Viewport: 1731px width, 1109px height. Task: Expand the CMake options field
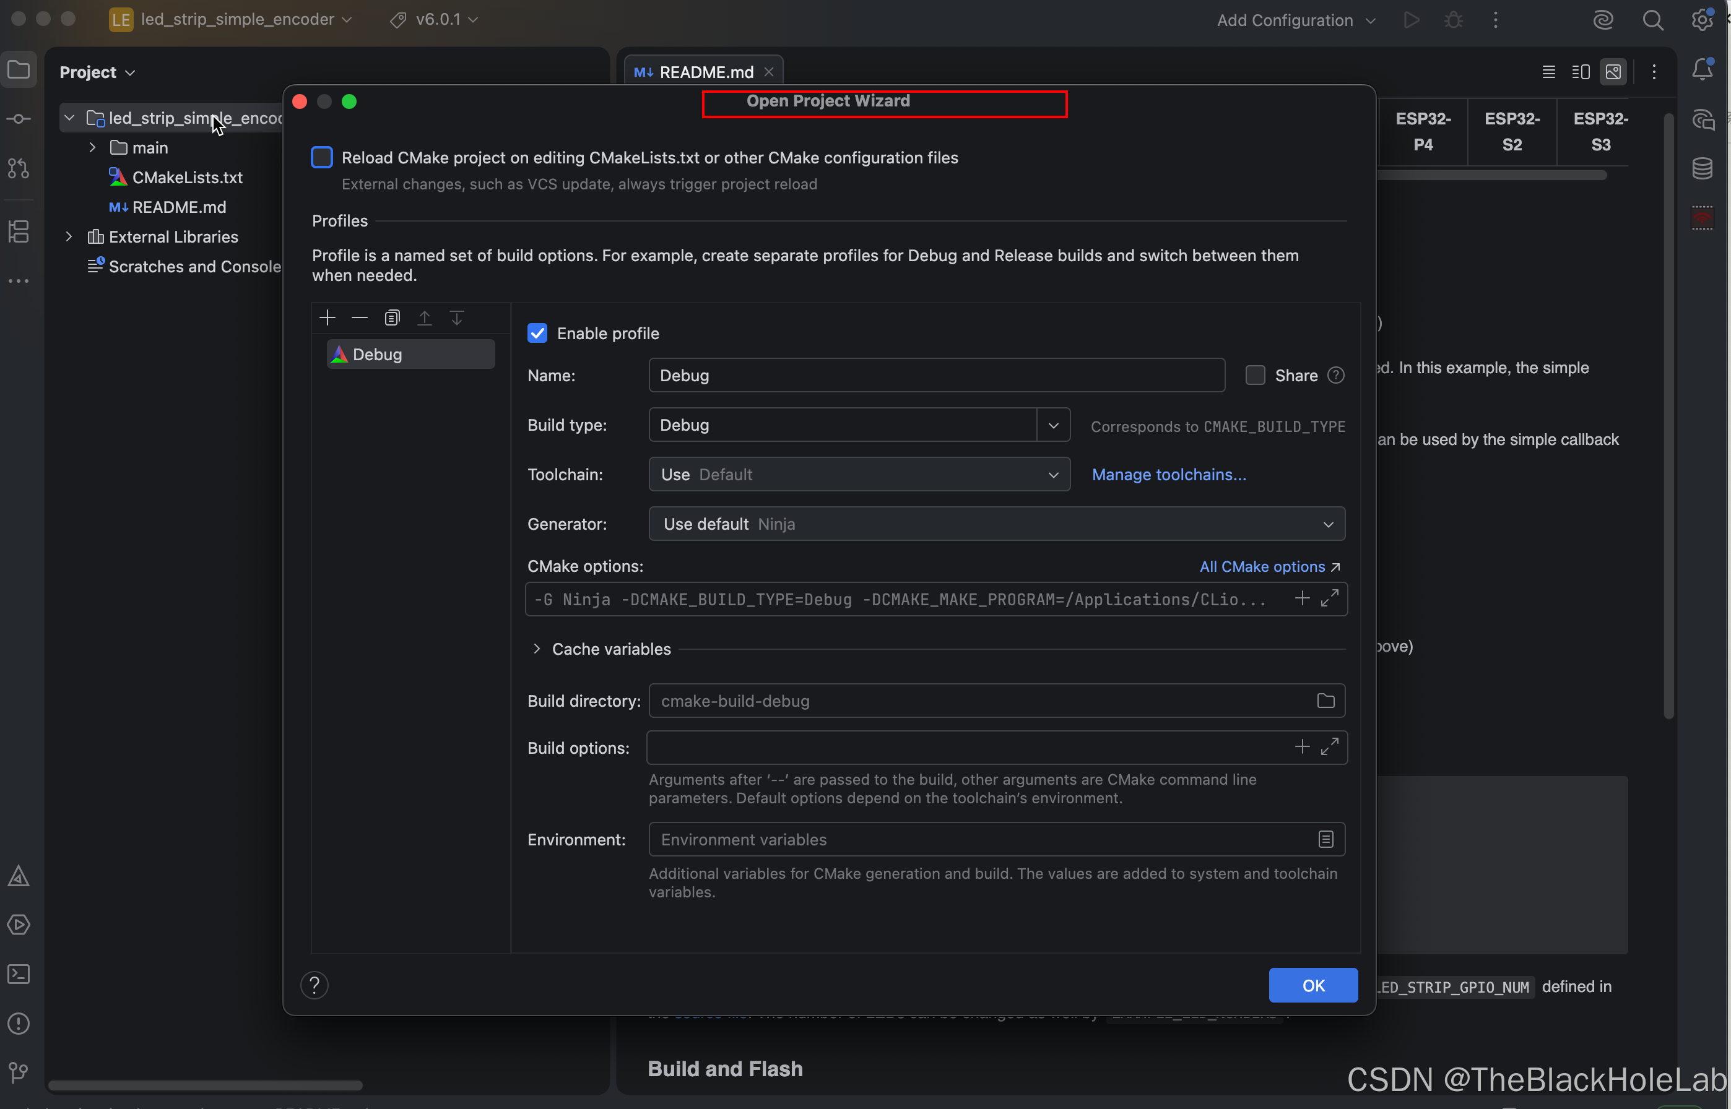1330,598
